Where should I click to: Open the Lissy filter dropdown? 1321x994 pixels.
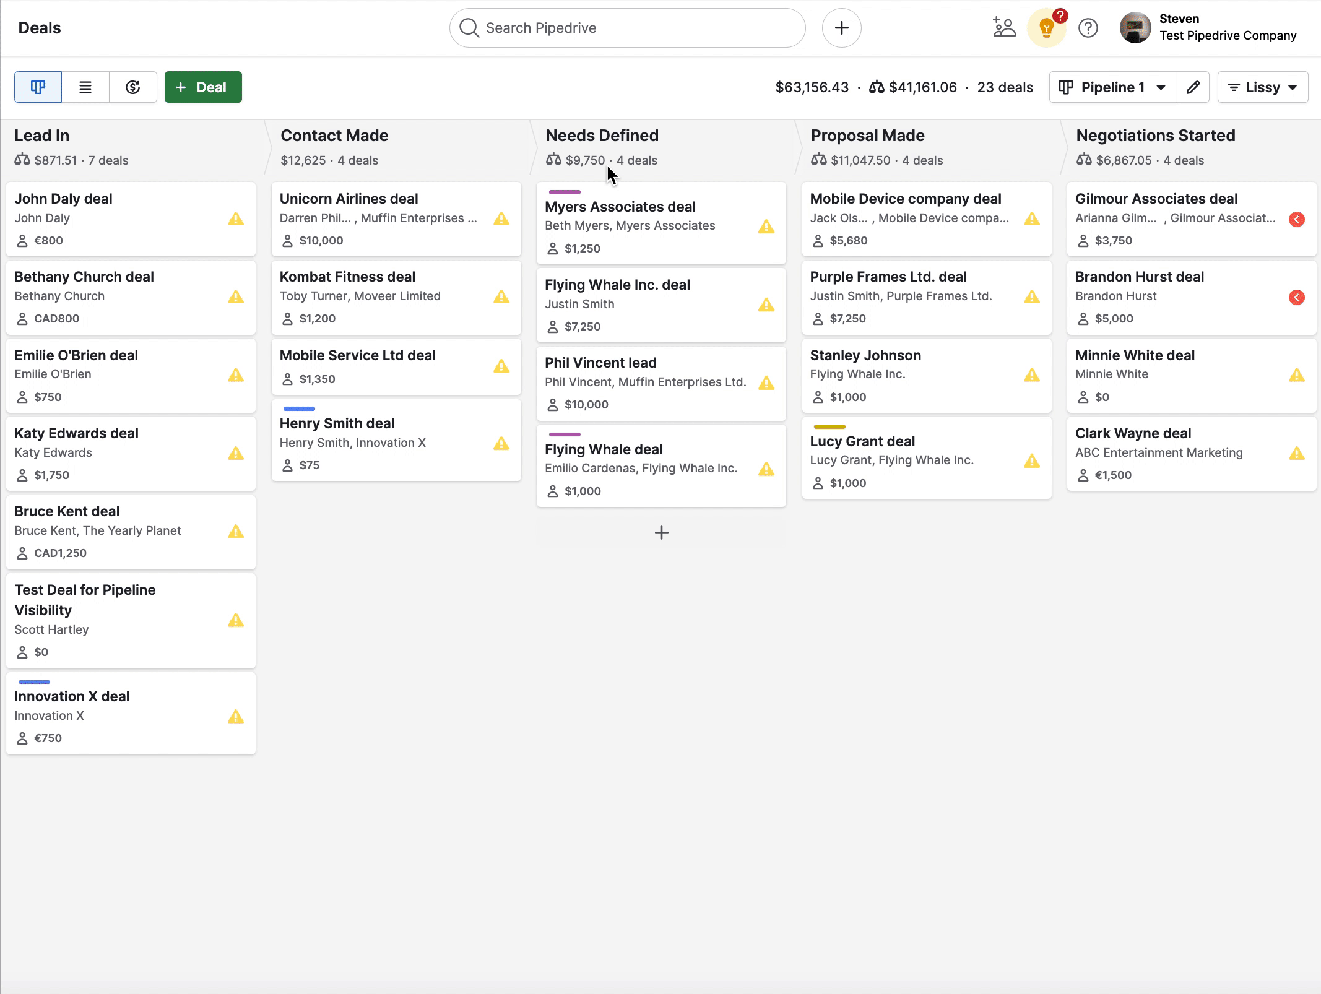(x=1262, y=87)
